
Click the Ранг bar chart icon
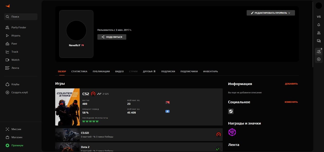pos(7,44)
